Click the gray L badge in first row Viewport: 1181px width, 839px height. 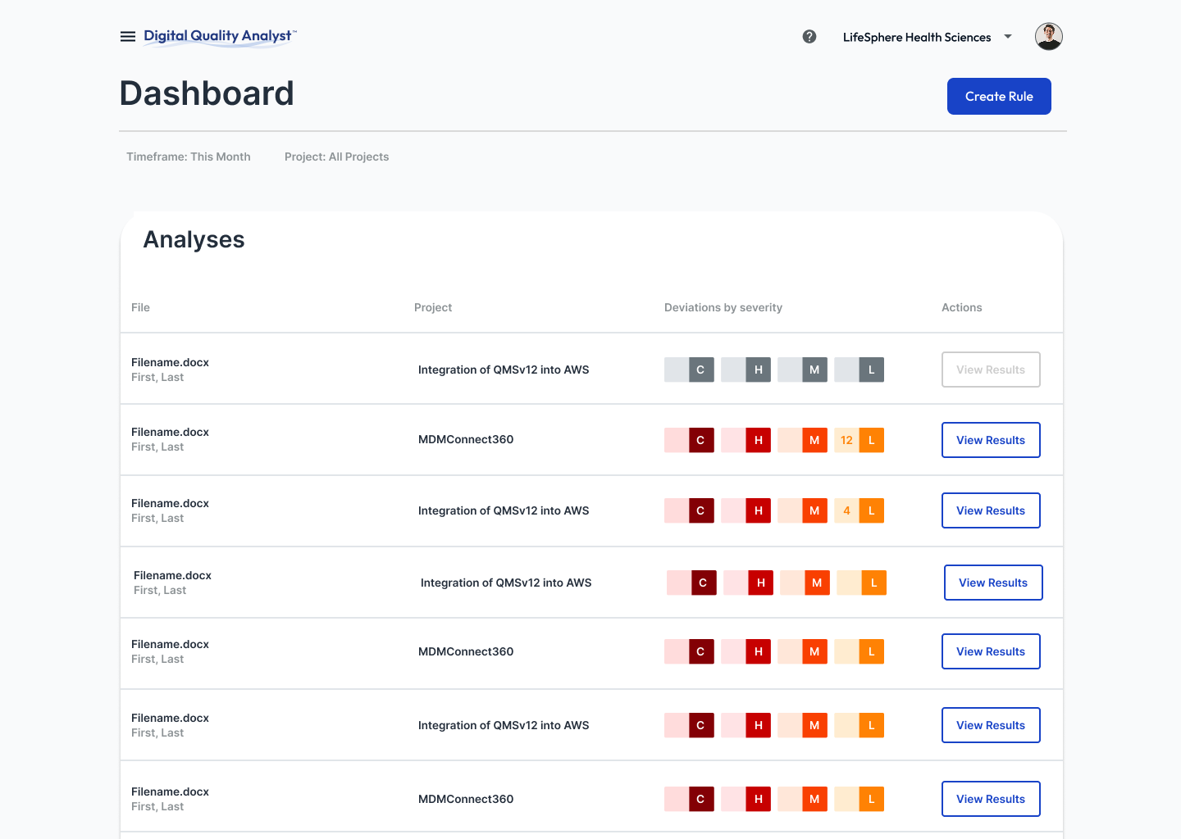pyautogui.click(x=871, y=370)
